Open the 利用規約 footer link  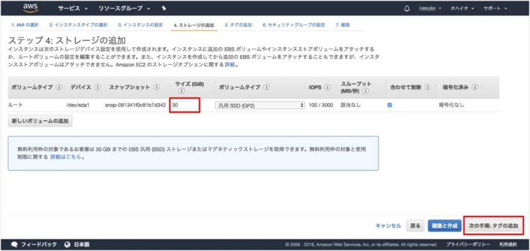(x=507, y=244)
